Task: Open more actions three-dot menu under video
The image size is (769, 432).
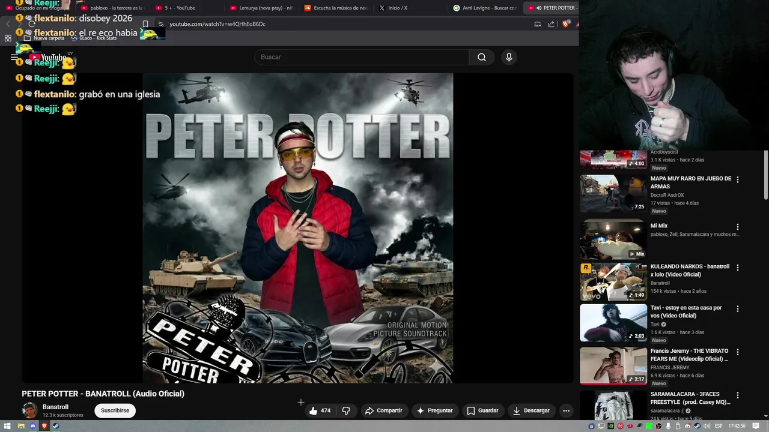Action: click(566, 410)
